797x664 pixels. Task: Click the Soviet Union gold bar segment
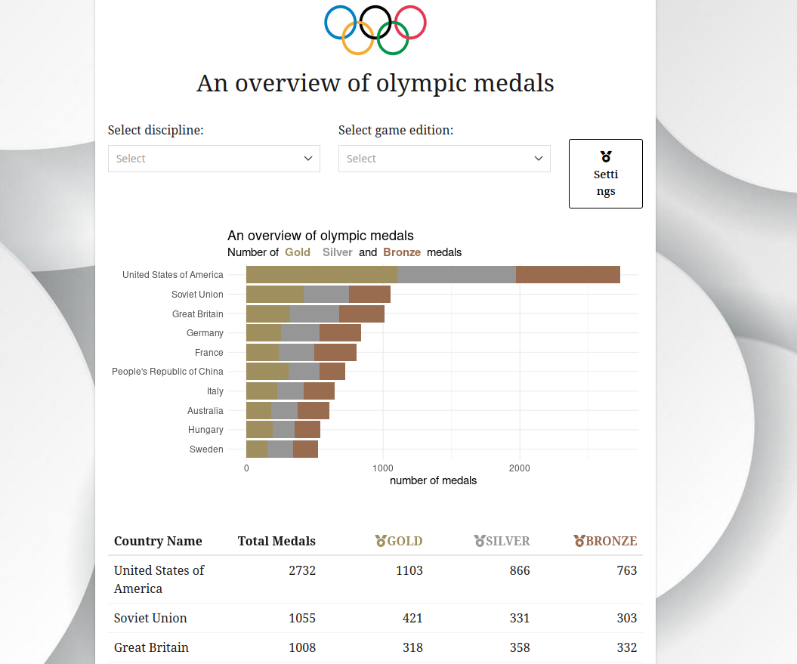(x=275, y=295)
